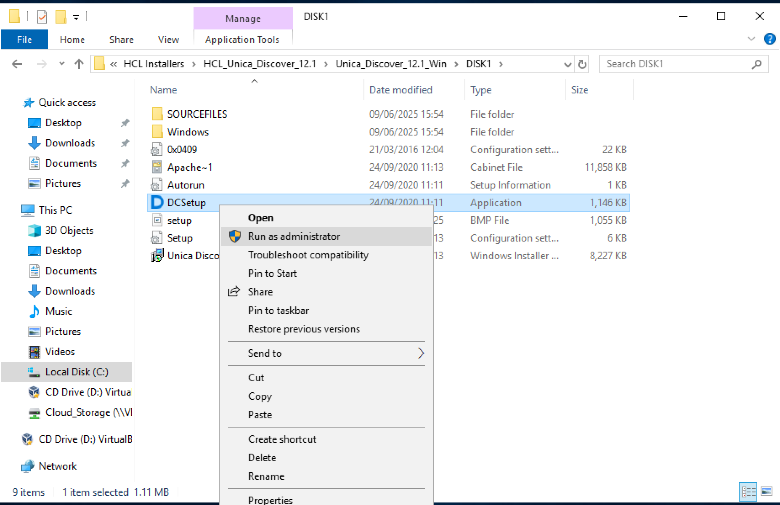Refresh the DISK1 folder view
This screenshot has height=505, width=780.
point(582,64)
